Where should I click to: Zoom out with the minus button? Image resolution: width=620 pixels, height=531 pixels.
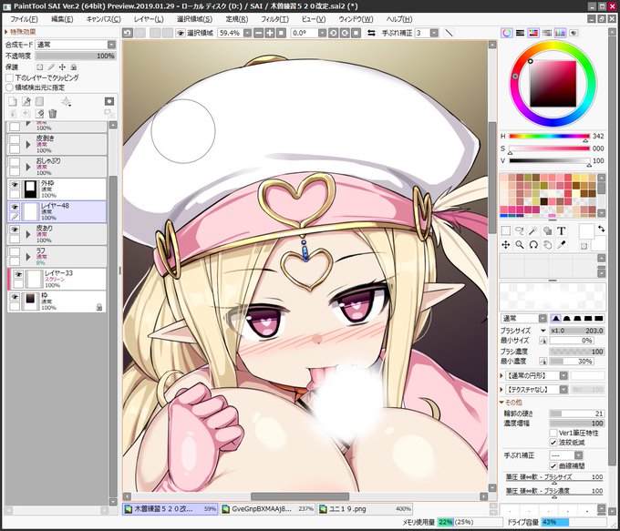tap(259, 33)
